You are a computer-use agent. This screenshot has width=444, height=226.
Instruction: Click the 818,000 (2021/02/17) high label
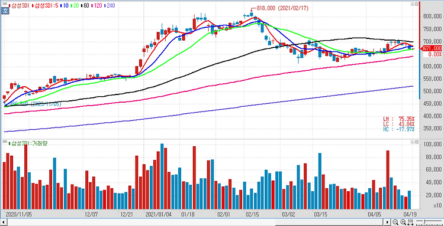coord(282,8)
